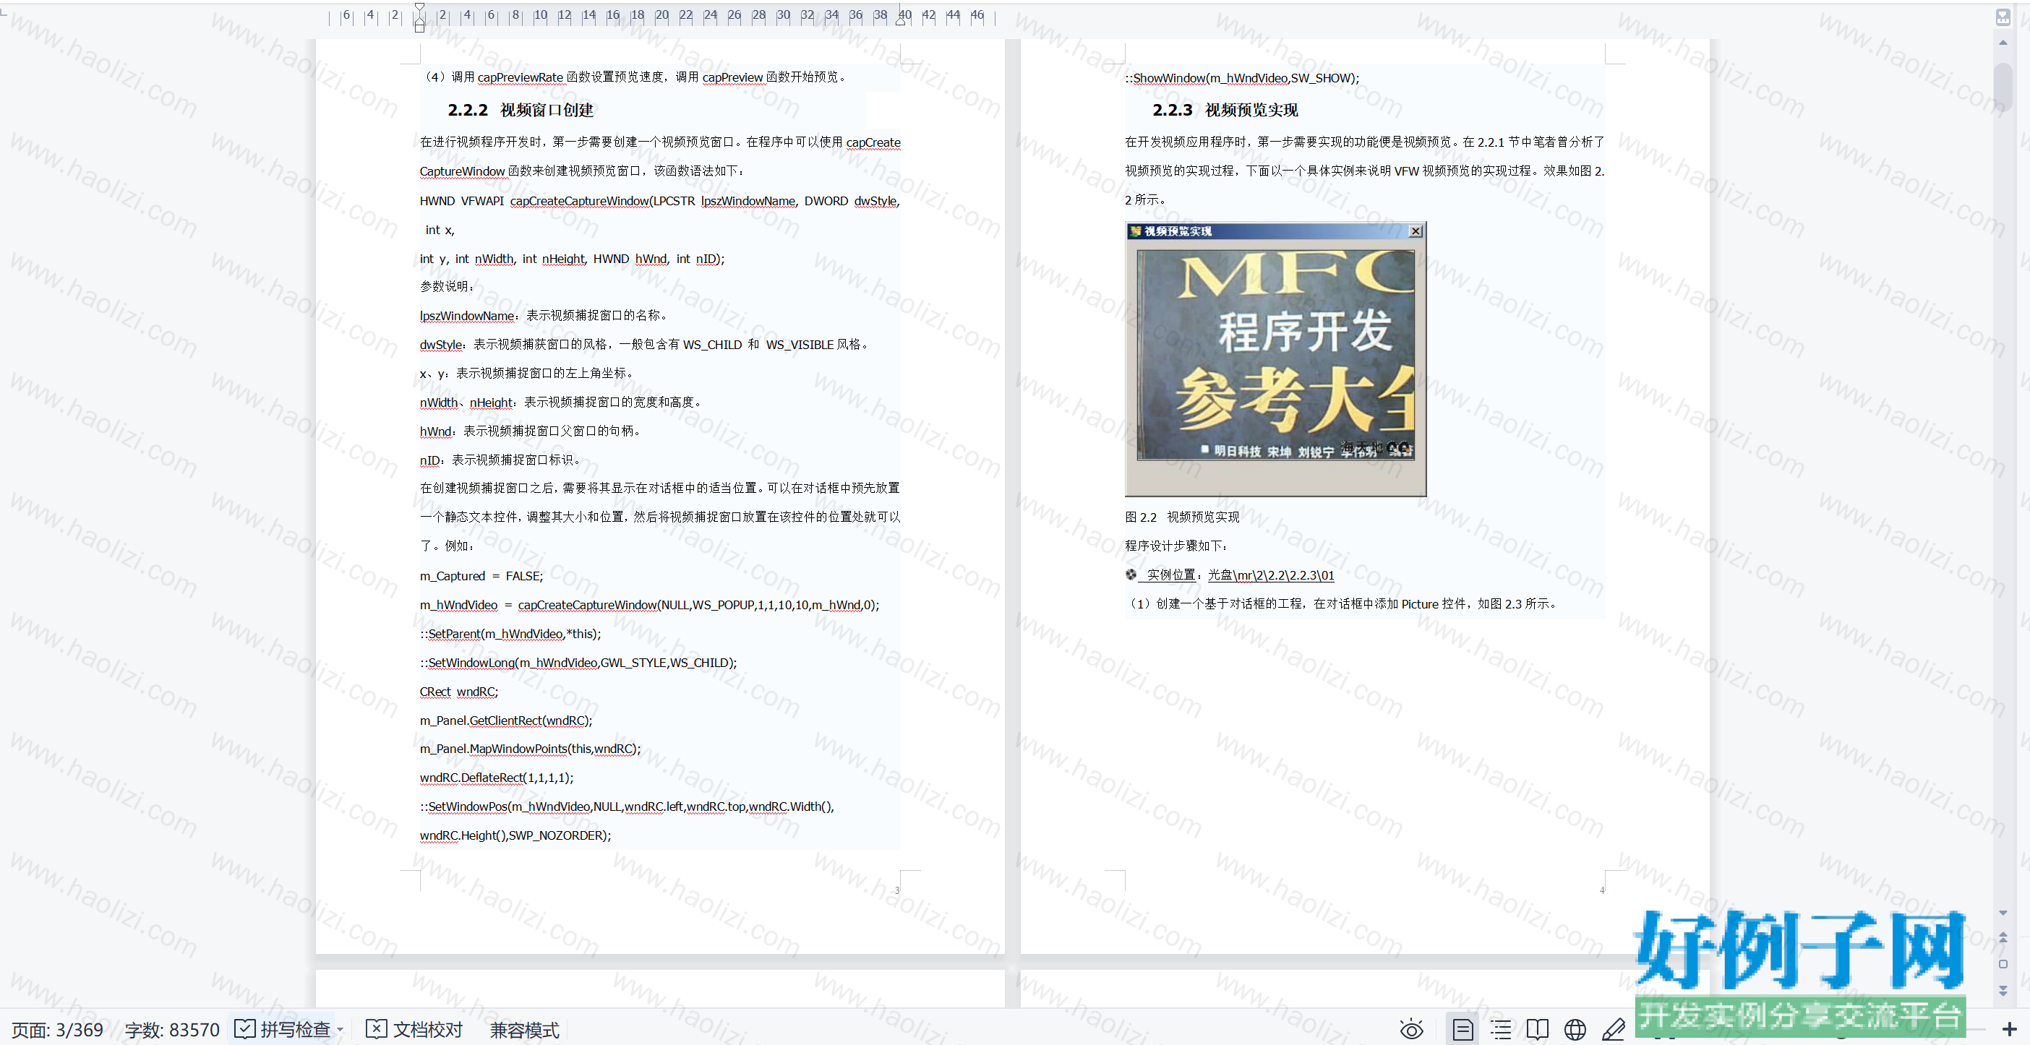Click the nID parameter description line
2030x1045 pixels.
point(500,460)
